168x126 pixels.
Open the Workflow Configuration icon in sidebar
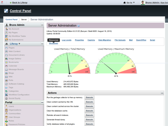tap(6, 95)
